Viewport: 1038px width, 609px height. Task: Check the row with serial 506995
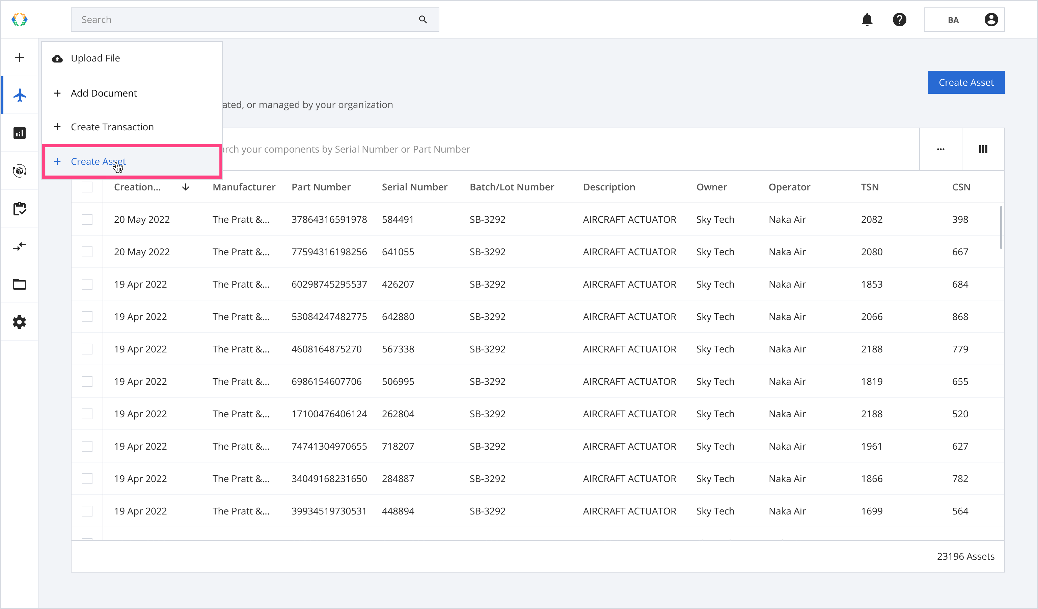click(x=87, y=381)
